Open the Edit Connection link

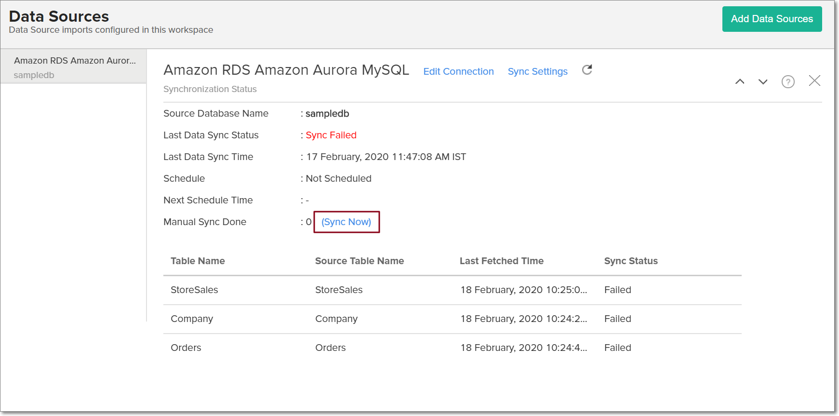[458, 72]
